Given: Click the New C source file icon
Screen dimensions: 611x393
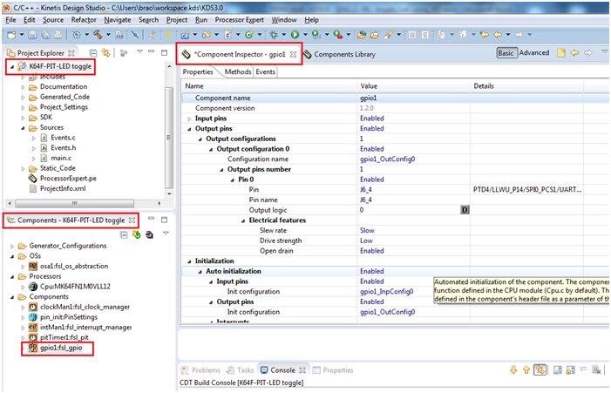Looking at the screenshot, I should coord(227,35).
